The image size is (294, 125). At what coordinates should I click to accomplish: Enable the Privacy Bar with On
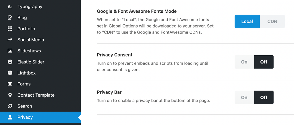click(x=244, y=97)
